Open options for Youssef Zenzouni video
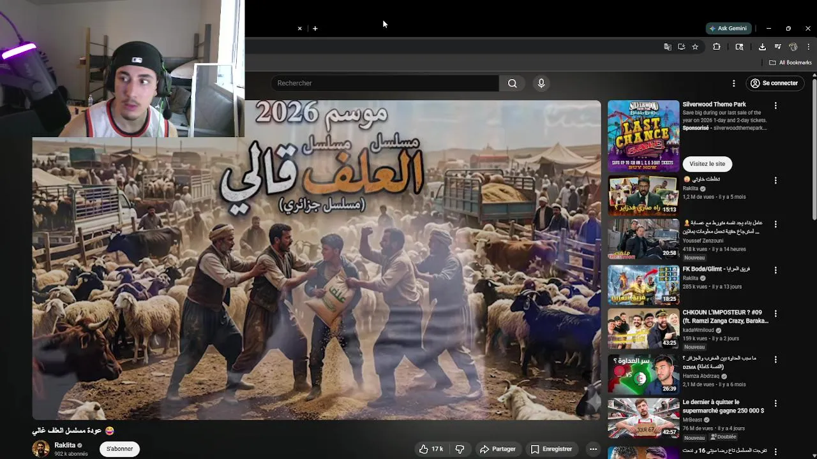Image resolution: width=817 pixels, height=459 pixels. pyautogui.click(x=776, y=224)
